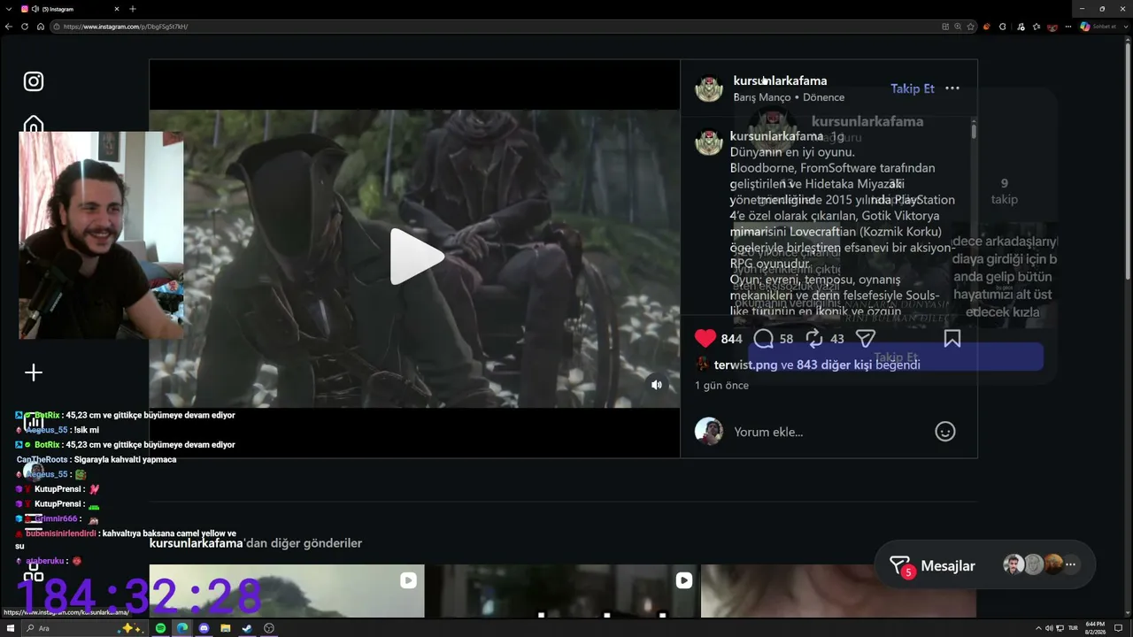Screen dimensions: 1133x637
Task: Open the system volume control
Action: (1049, 628)
